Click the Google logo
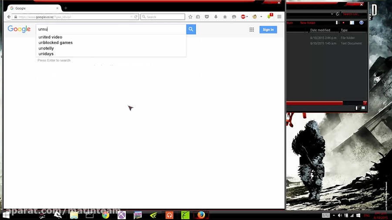Screen dimensions: 392x220 [x=19, y=29]
